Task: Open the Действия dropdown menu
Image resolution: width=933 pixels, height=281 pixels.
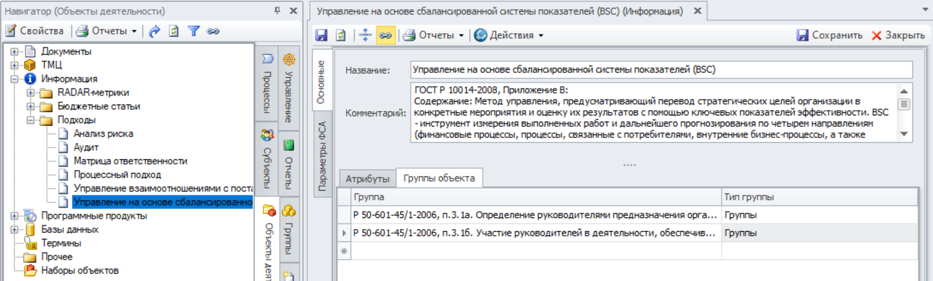Action: (509, 35)
